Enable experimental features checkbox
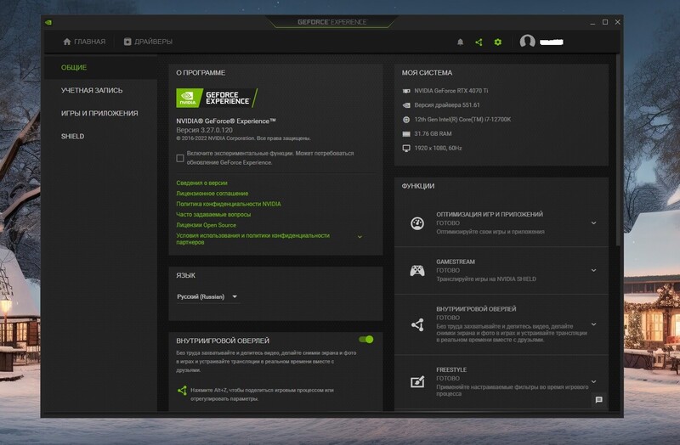Screen dimensions: 680x445 pos(180,158)
